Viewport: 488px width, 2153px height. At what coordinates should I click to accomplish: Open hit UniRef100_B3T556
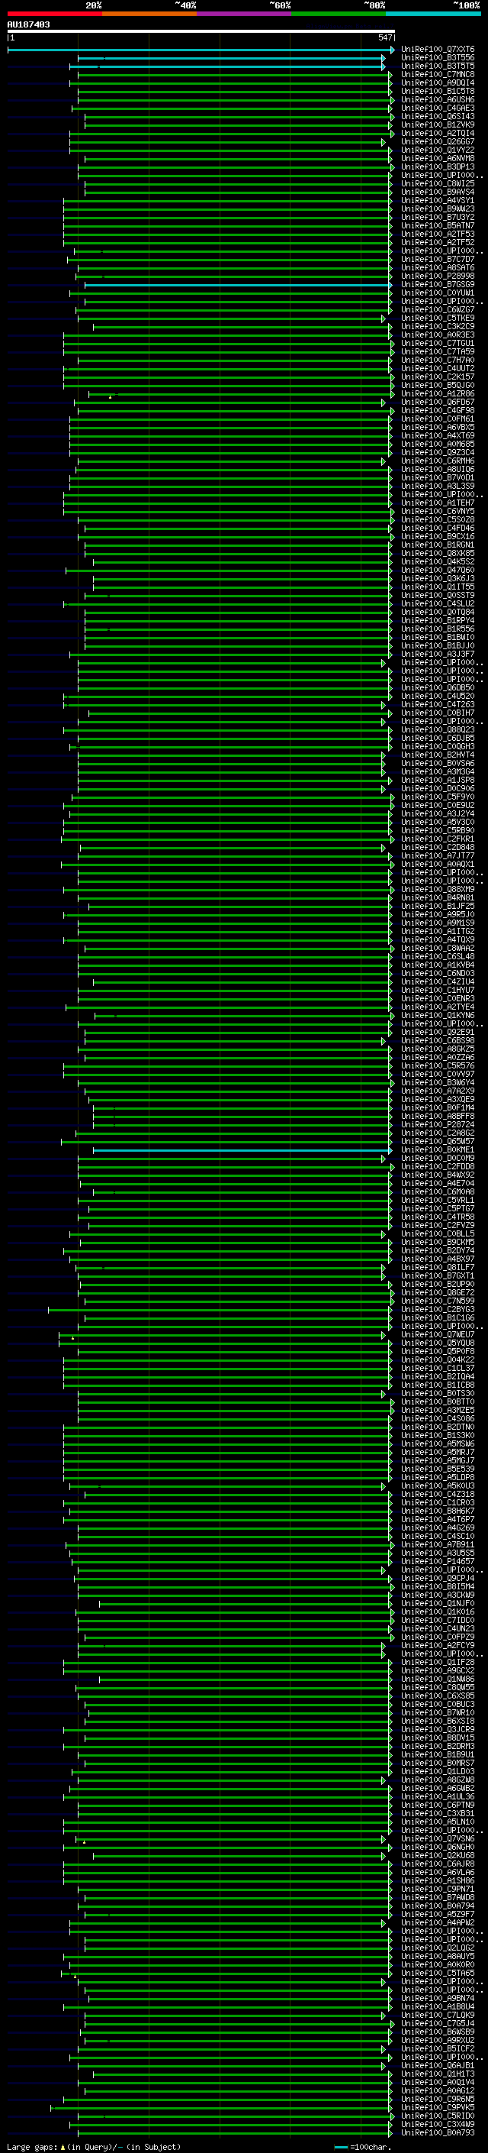[x=438, y=58]
